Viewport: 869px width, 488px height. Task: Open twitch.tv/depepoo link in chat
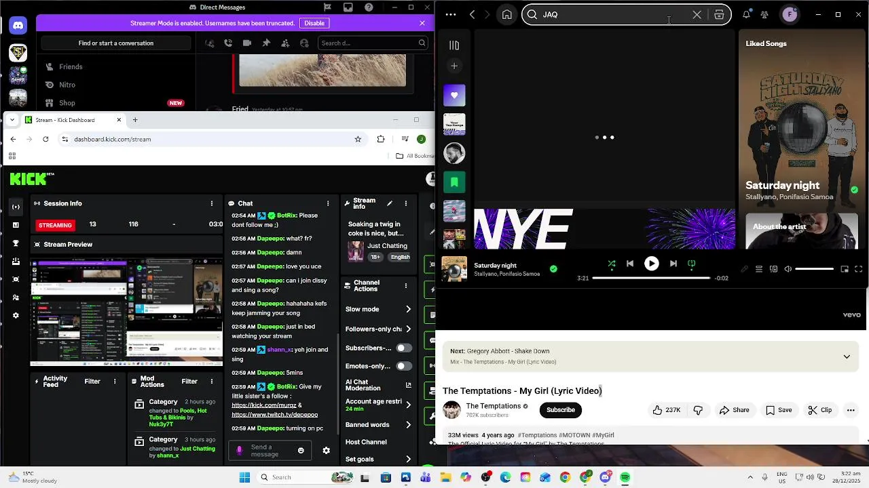point(274,415)
